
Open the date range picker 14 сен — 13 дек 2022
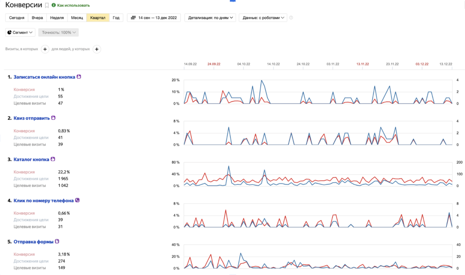click(154, 18)
